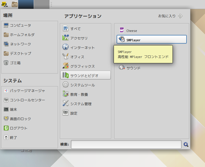The width and height of the screenshot is (205, 167).
Task: Click the desktop folder icon in top panel
Action: [15, 4]
